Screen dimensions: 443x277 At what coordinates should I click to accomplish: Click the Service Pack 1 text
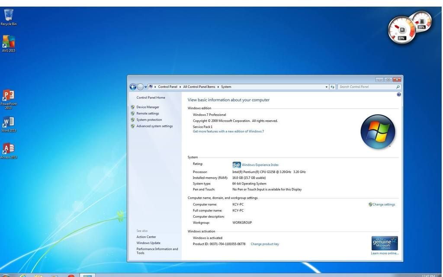tap(202, 127)
